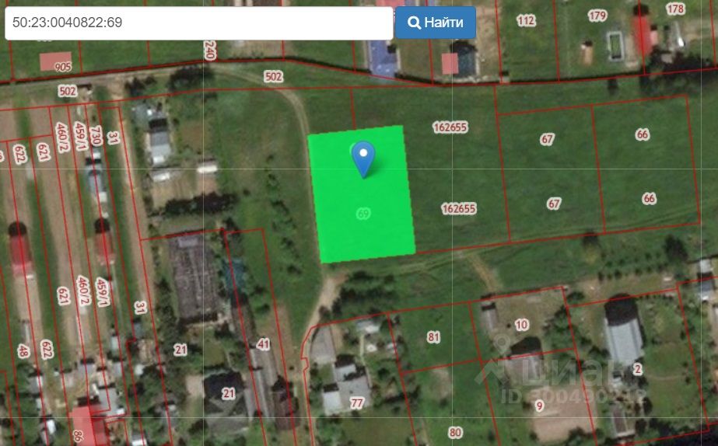
Task: Click parcel number 86 label
Action: (x=77, y=435)
